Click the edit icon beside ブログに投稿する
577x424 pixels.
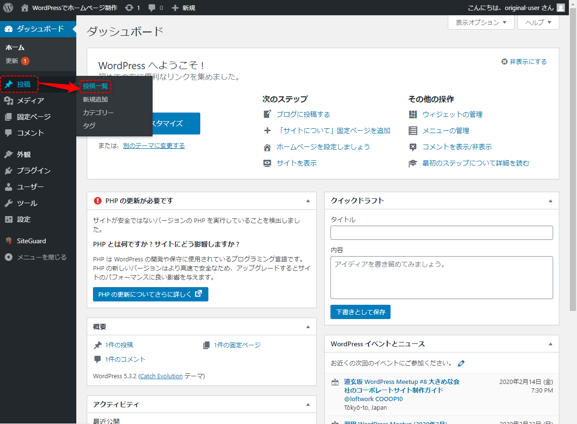pos(267,114)
